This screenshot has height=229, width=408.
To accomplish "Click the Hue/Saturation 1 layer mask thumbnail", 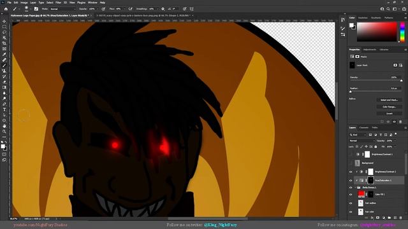I will [370, 180].
